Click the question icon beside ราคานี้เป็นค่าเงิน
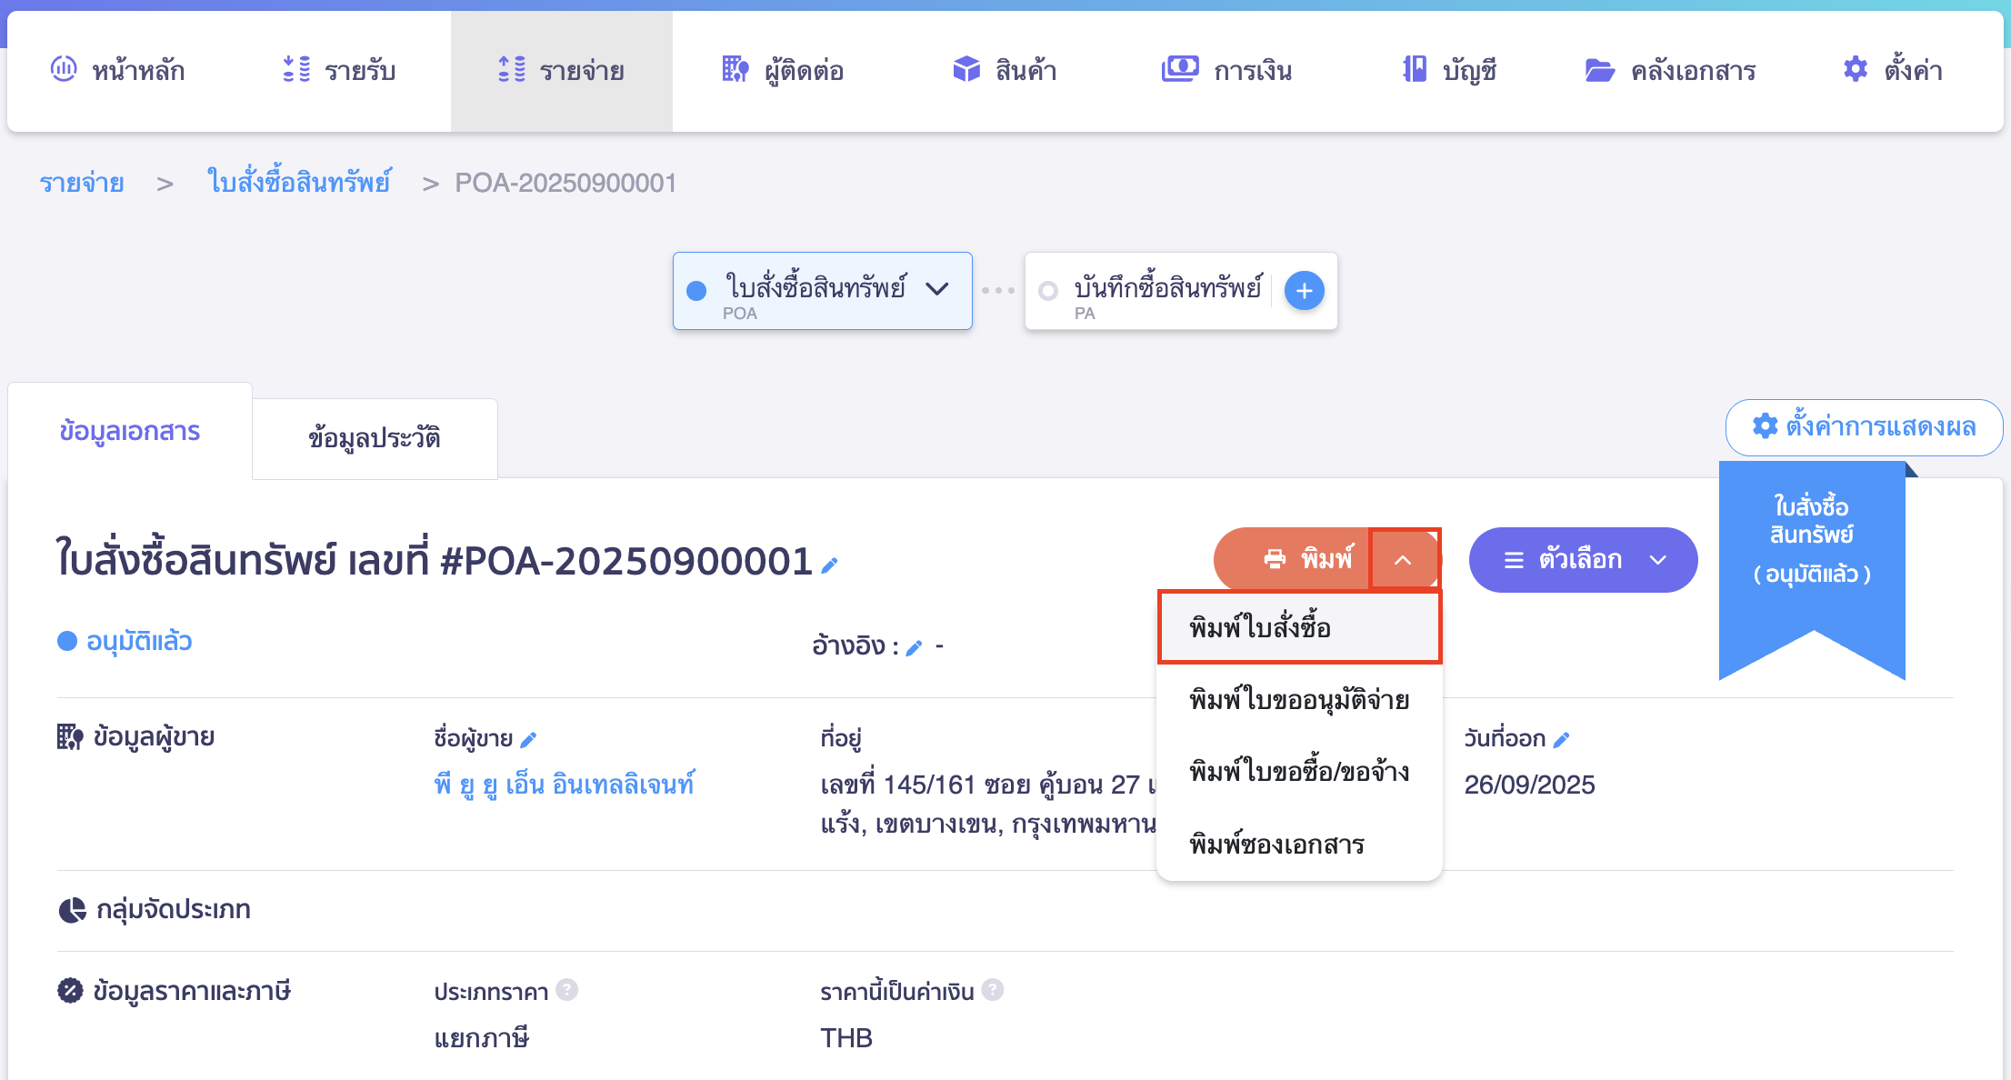Viewport: 2011px width, 1080px height. coord(995,991)
